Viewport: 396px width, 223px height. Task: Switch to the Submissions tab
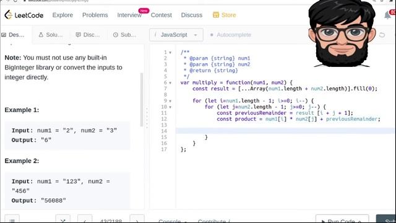point(125,35)
